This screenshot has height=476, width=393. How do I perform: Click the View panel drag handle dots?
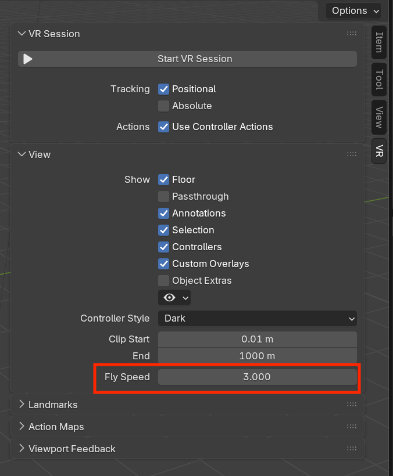(351, 154)
